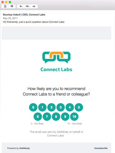Click the reply-all double arrow icon
Viewport: 115px width, 153px height.
pos(27,6)
